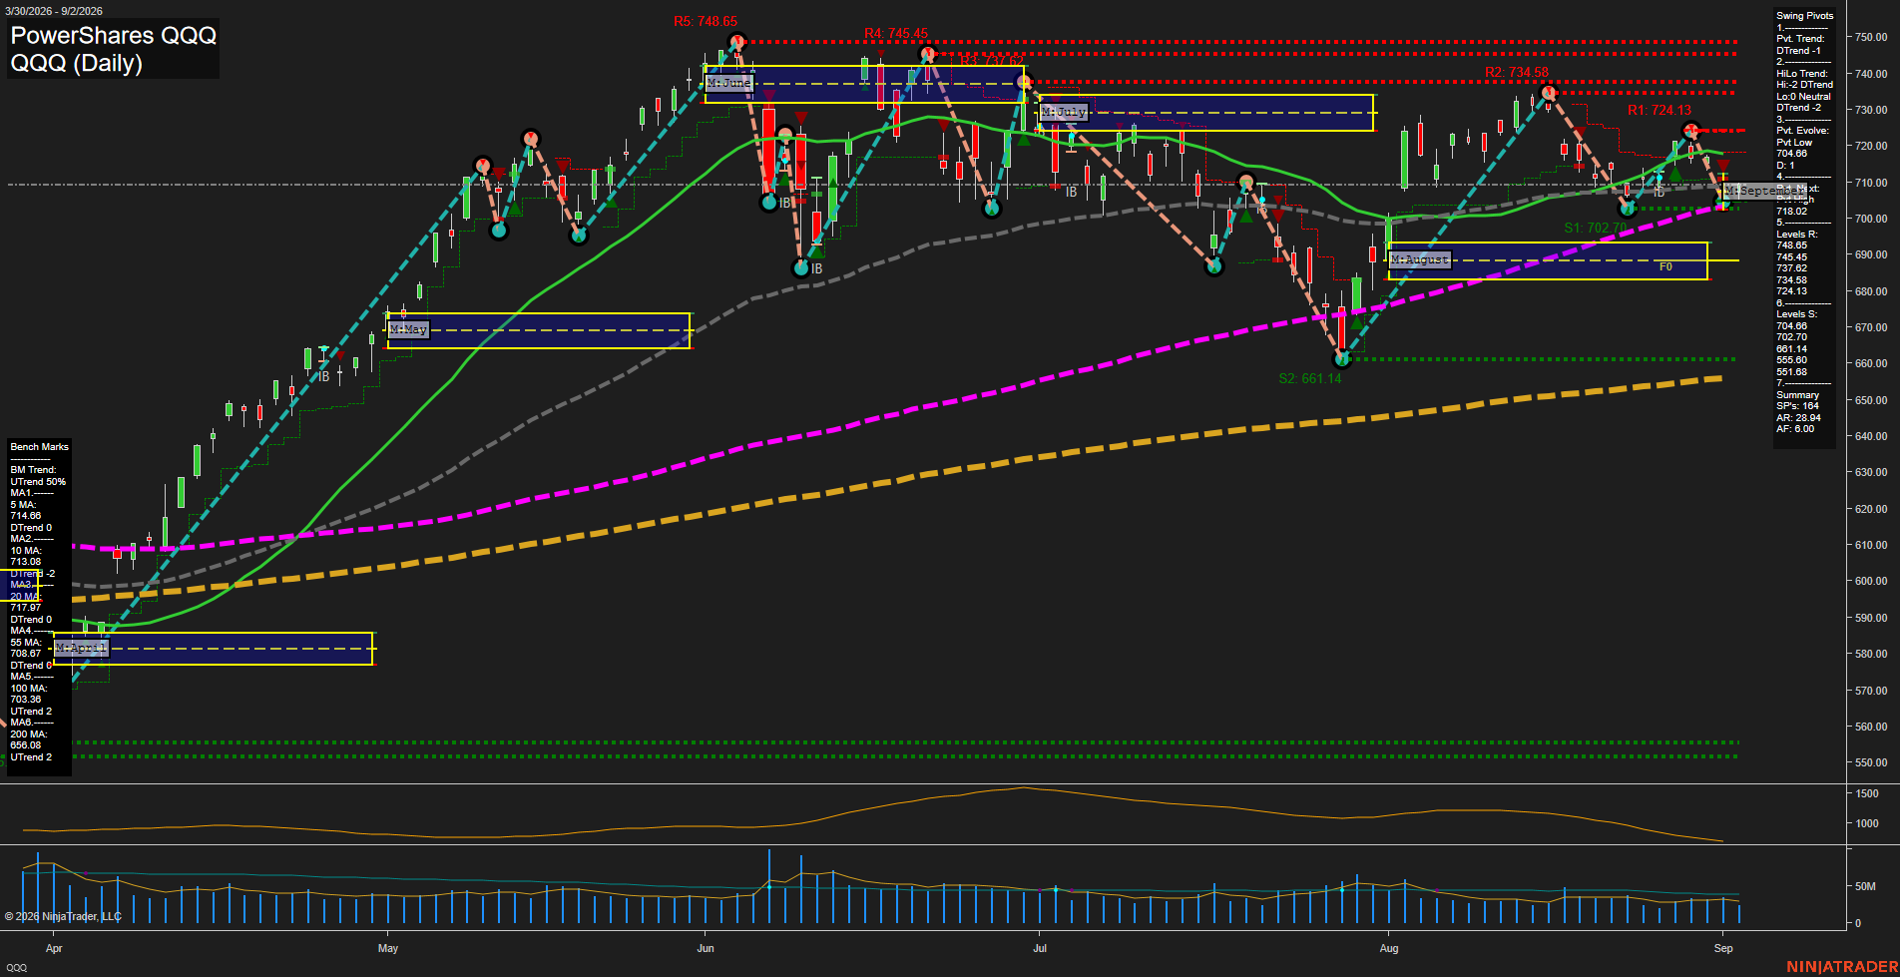This screenshot has width=1900, height=977.
Task: Click the PowerShares QQQ chart title
Action: pyautogui.click(x=114, y=35)
